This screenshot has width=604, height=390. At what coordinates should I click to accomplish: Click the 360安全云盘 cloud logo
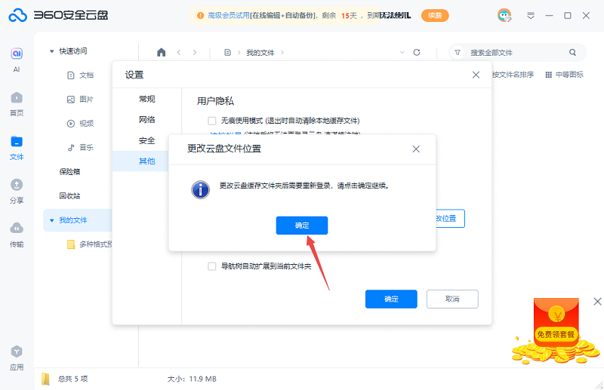point(17,15)
